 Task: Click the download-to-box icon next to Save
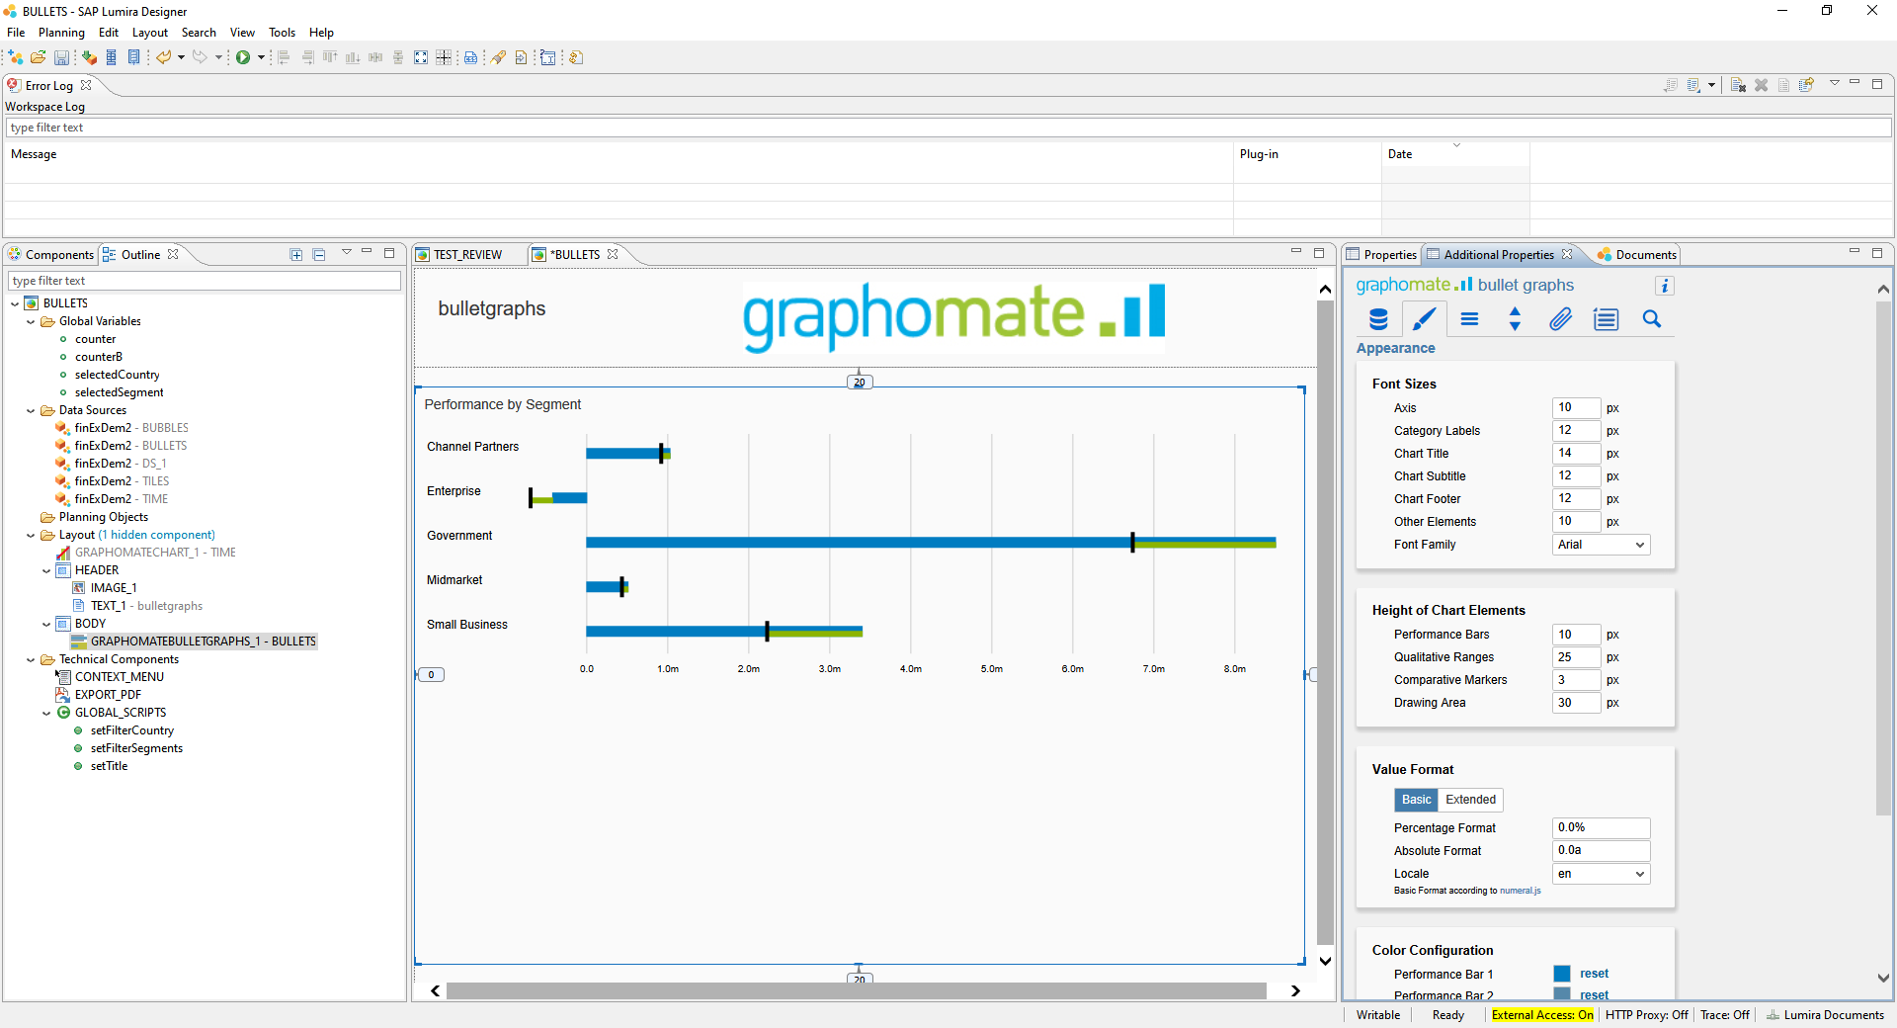click(89, 57)
